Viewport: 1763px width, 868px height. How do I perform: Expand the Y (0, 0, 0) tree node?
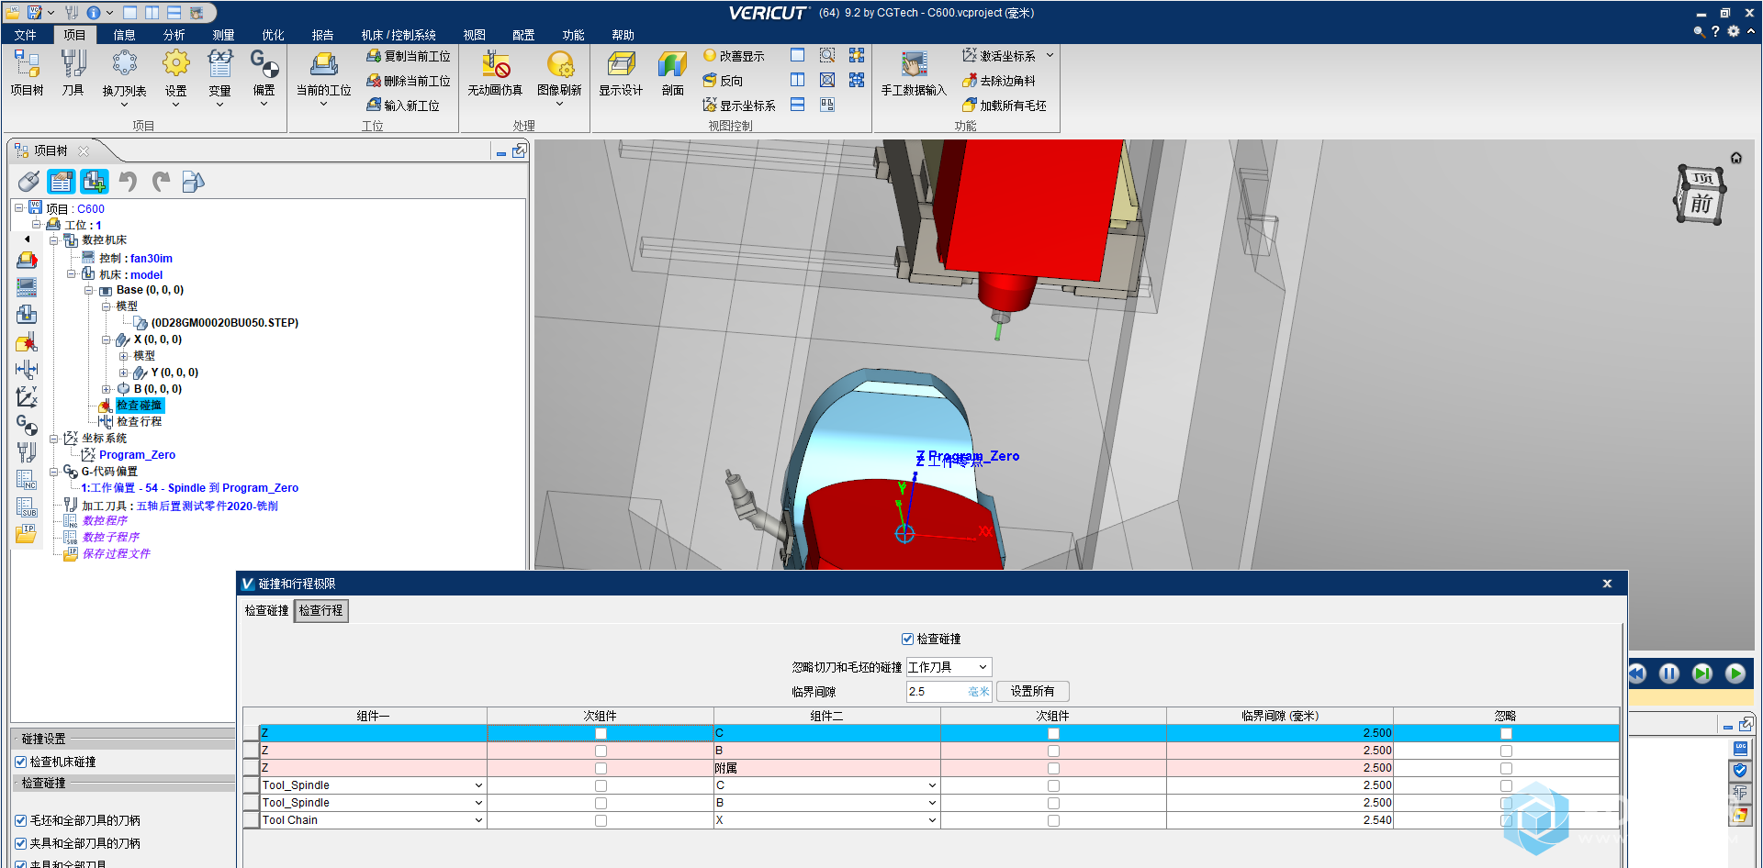tap(123, 373)
